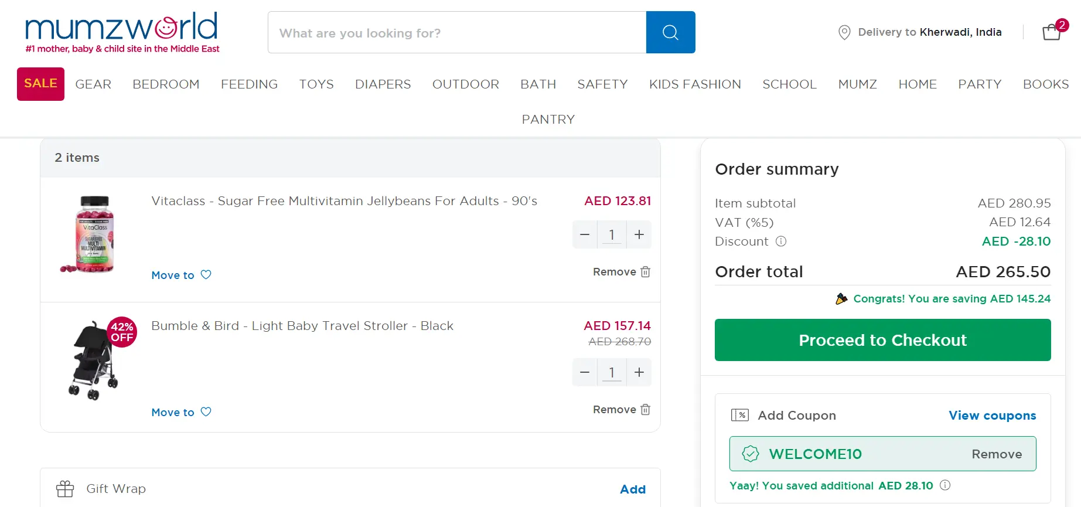The height and width of the screenshot is (507, 1081).
Task: Open the OUTDOOR category
Action: click(x=466, y=84)
